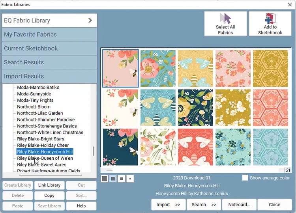Select pink floral bee fabric swatch

coord(120,69)
